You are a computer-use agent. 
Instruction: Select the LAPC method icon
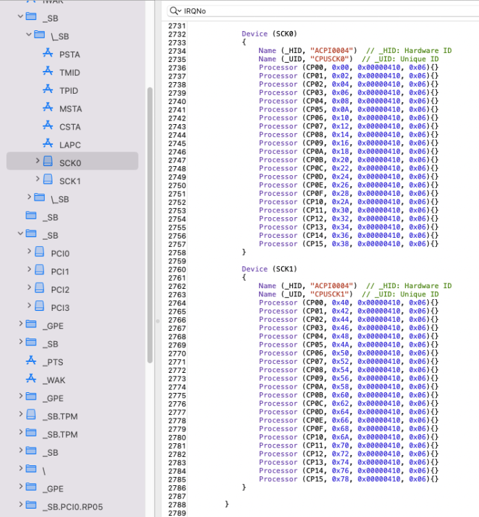coord(48,144)
